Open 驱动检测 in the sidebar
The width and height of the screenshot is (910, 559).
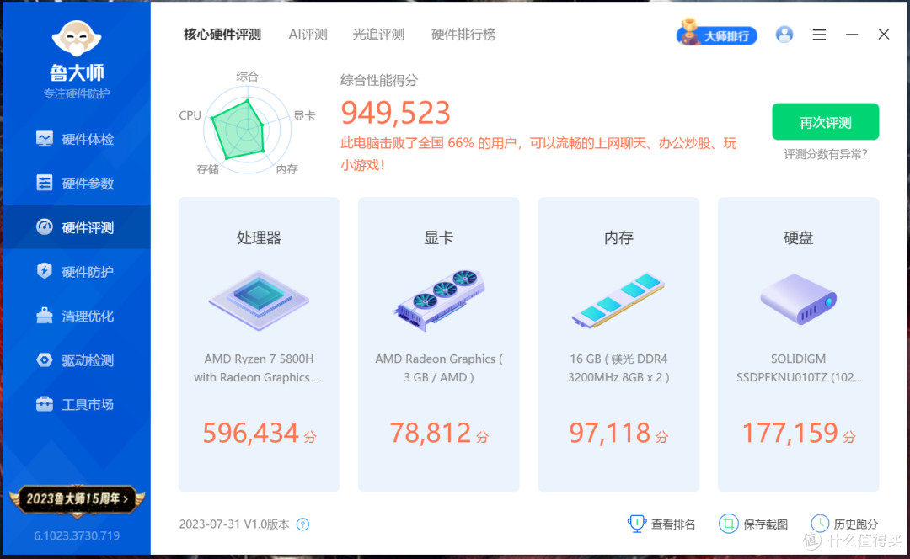point(77,360)
